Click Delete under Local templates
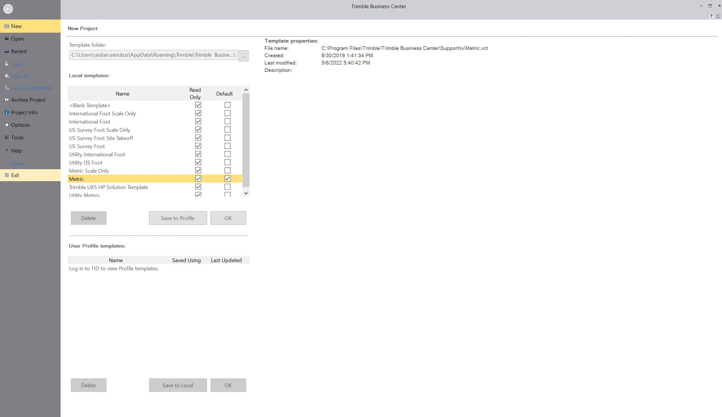This screenshot has height=417, width=722. point(88,218)
